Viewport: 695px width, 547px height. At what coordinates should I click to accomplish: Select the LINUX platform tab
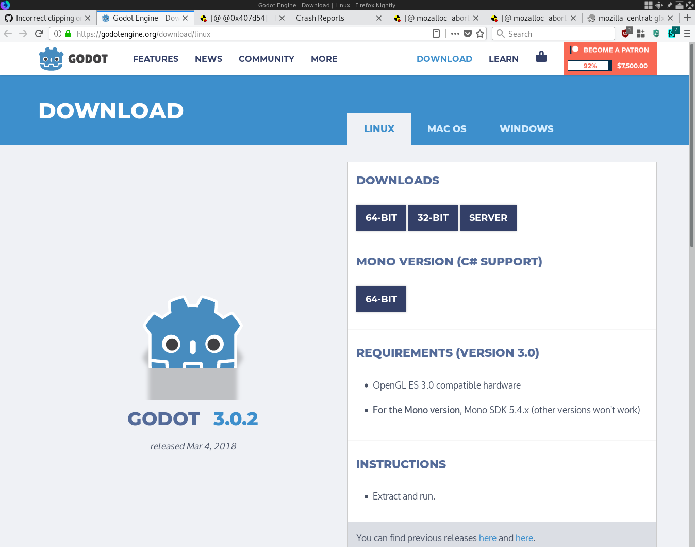tap(379, 129)
